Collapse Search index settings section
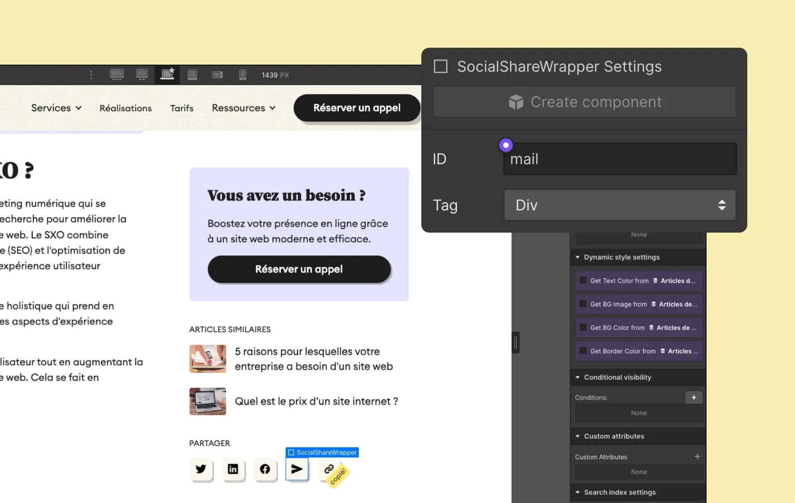This screenshot has height=503, width=795. click(577, 492)
